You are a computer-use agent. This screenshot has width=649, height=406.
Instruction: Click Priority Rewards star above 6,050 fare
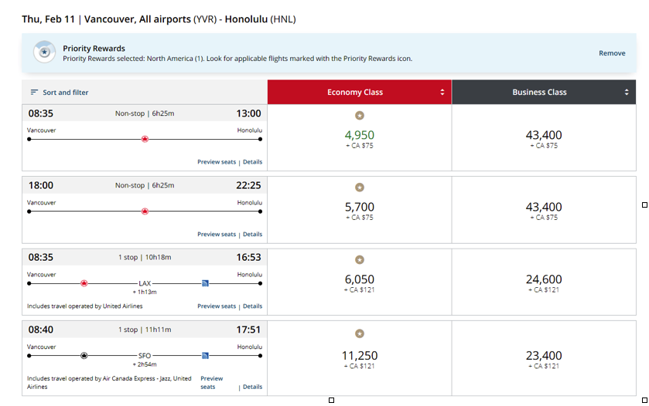click(360, 260)
